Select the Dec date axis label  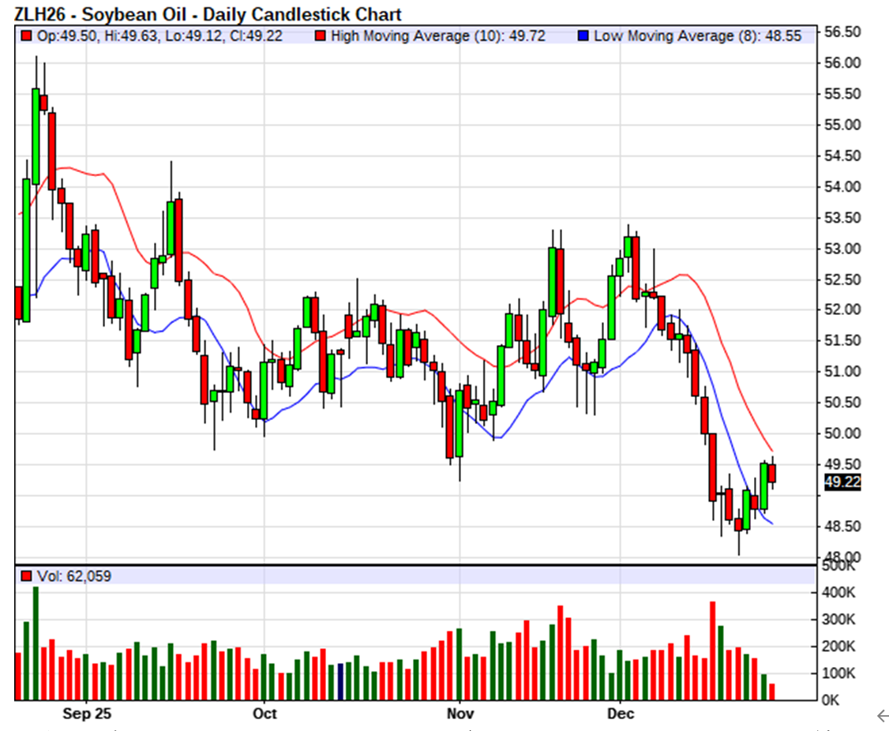coord(620,714)
